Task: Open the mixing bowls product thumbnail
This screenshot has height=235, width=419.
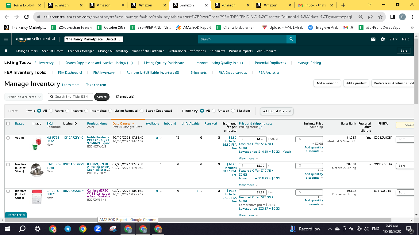Action: 37,170
